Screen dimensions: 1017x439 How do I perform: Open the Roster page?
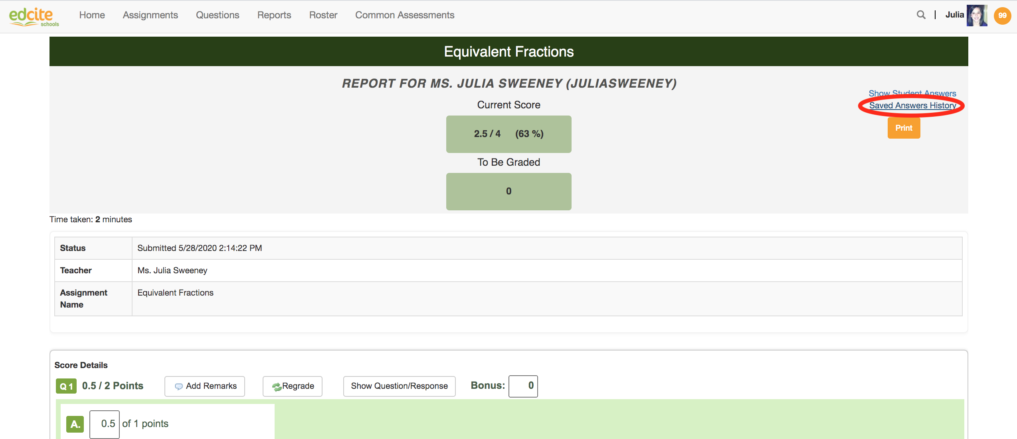323,15
